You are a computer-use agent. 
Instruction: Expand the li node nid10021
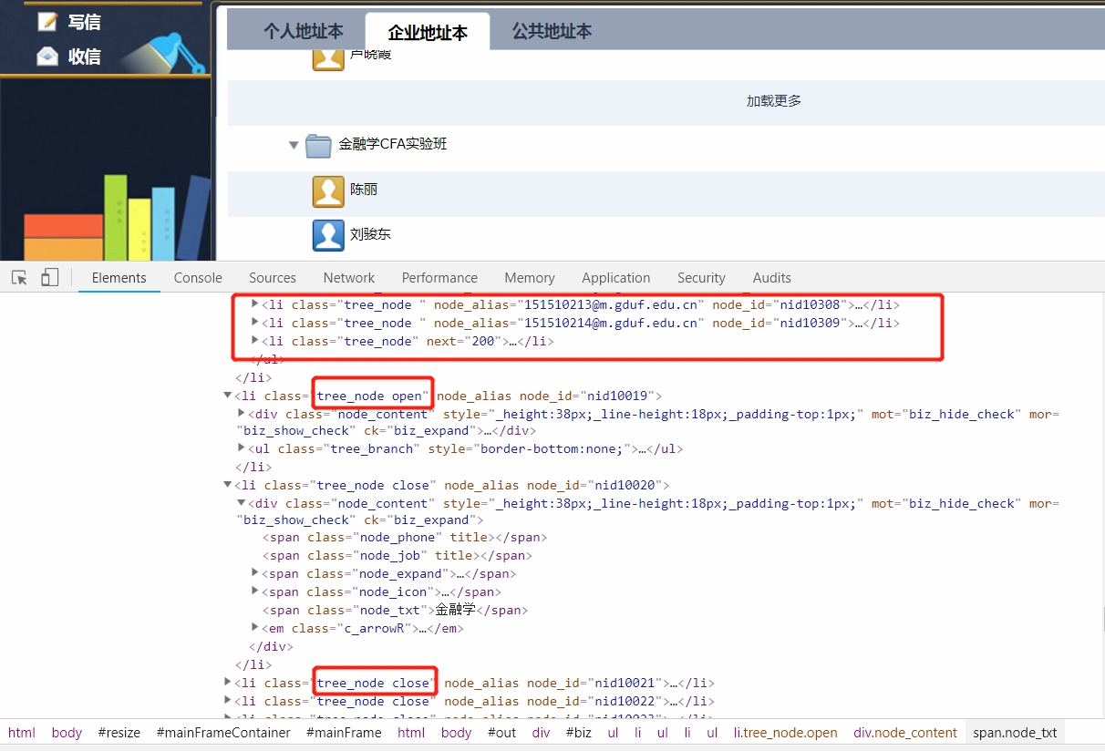pos(227,683)
